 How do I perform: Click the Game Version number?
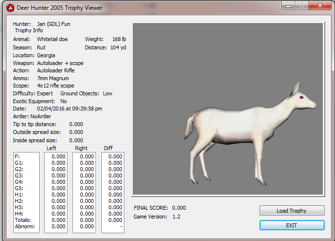point(176,217)
